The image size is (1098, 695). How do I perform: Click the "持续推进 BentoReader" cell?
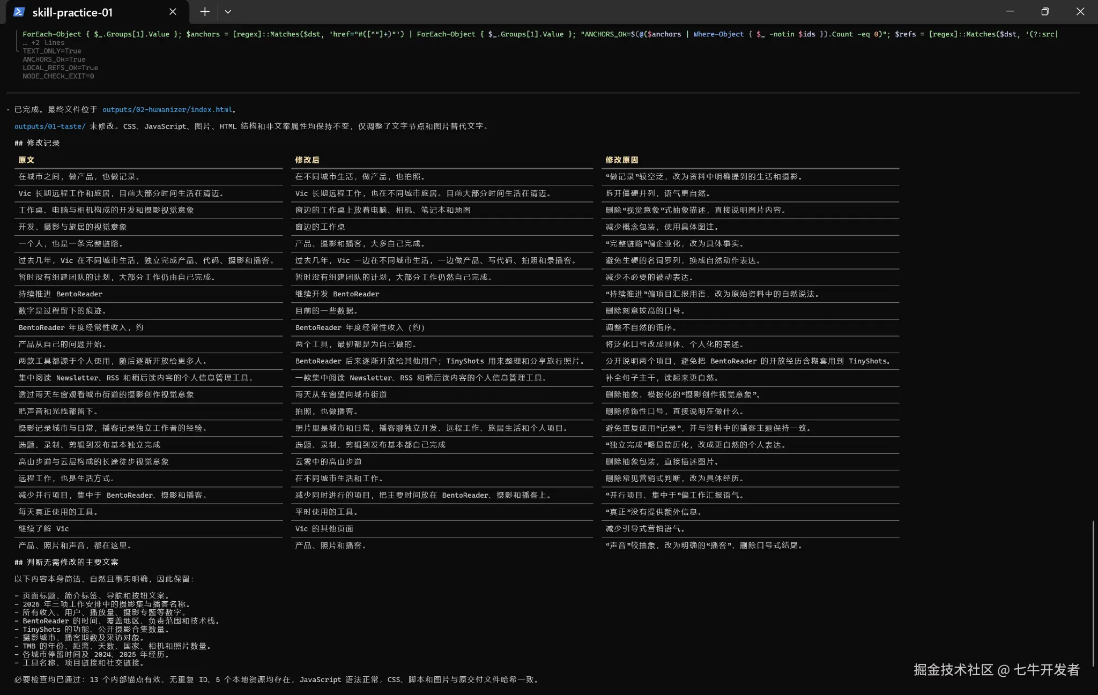61,294
